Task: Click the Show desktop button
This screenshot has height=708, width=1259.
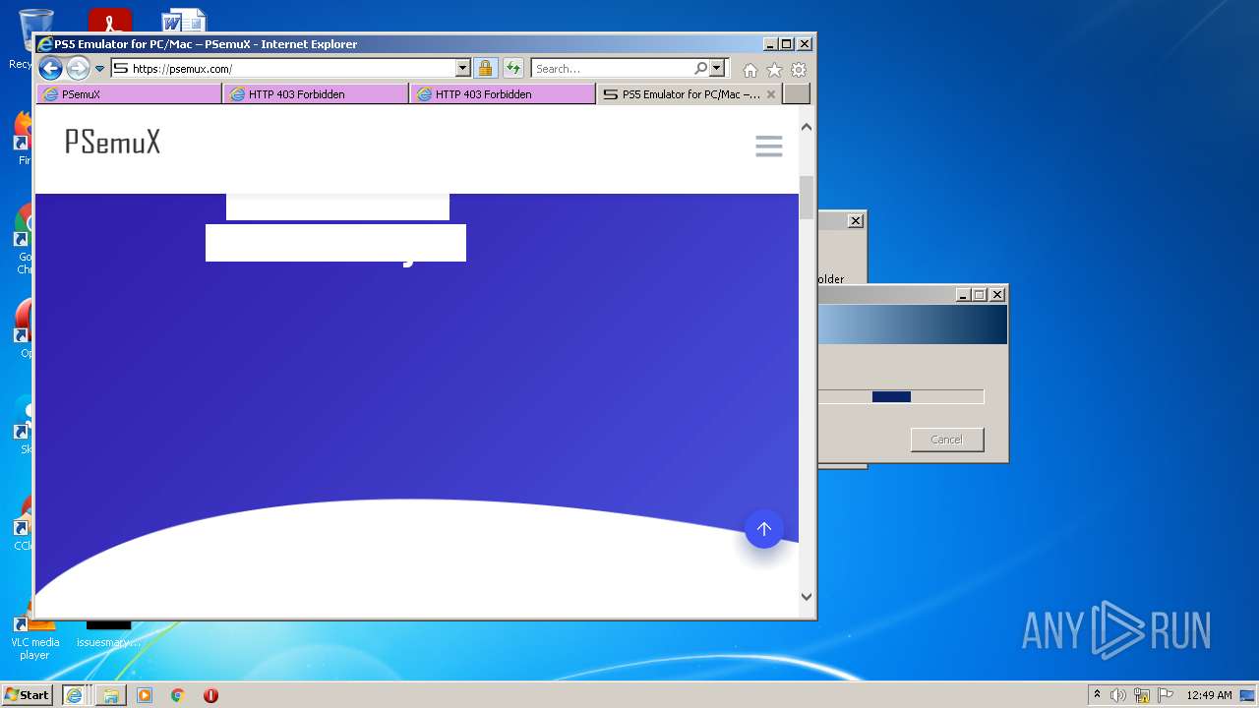Action: pos(1249,695)
